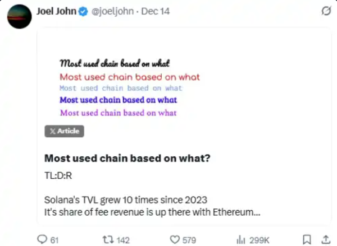The width and height of the screenshot is (337, 246).
Task: Click the Grok icon at the tweet's top right
Action: (x=325, y=11)
